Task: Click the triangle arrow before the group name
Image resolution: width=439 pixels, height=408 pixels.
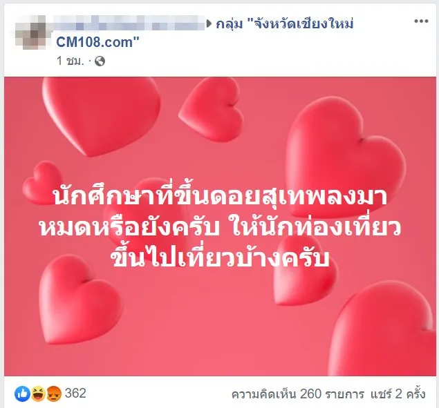Action: [209, 23]
